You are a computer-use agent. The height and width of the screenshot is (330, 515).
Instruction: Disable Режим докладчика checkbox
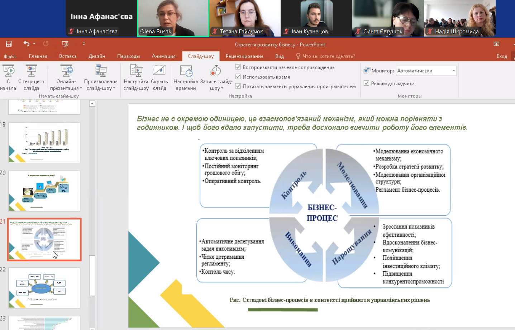click(x=366, y=83)
